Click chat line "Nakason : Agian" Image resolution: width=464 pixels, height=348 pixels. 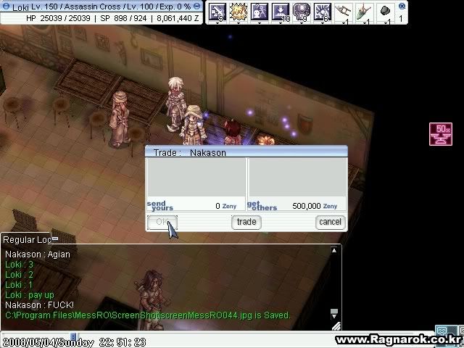tap(38, 254)
